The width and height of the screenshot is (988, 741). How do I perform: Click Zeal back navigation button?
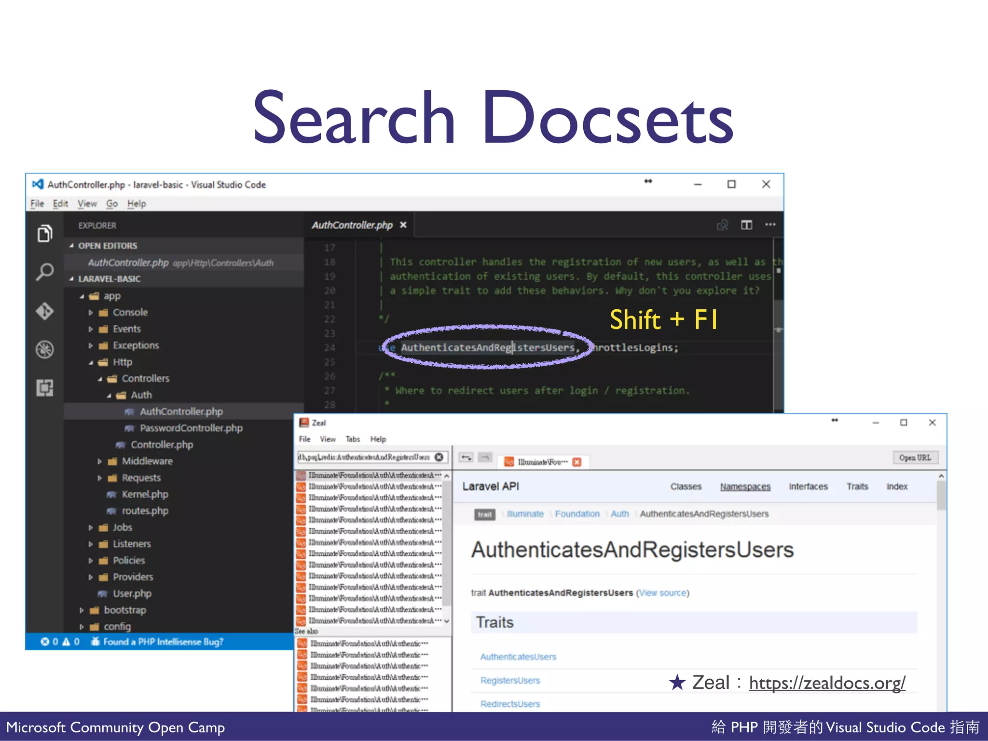[x=466, y=457]
